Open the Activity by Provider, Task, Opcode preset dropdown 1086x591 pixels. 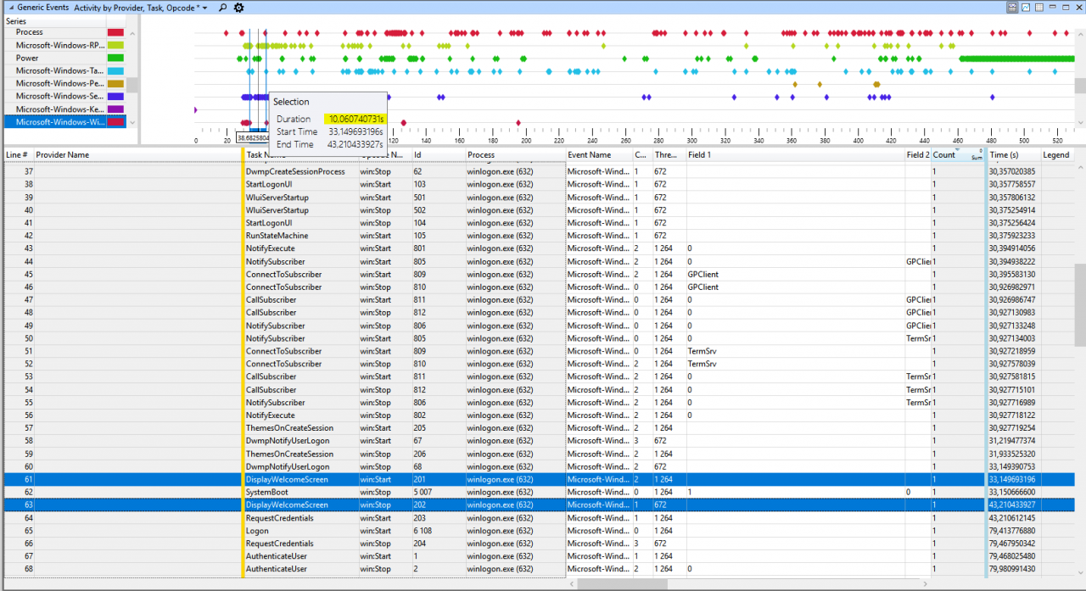141,7
